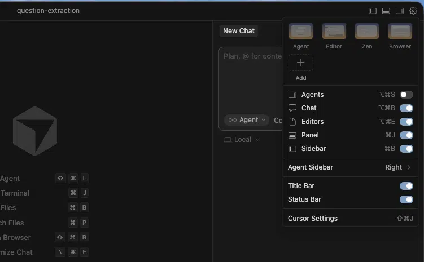Select the Browser layout thumbnail
The image size is (424, 262).
click(x=400, y=32)
